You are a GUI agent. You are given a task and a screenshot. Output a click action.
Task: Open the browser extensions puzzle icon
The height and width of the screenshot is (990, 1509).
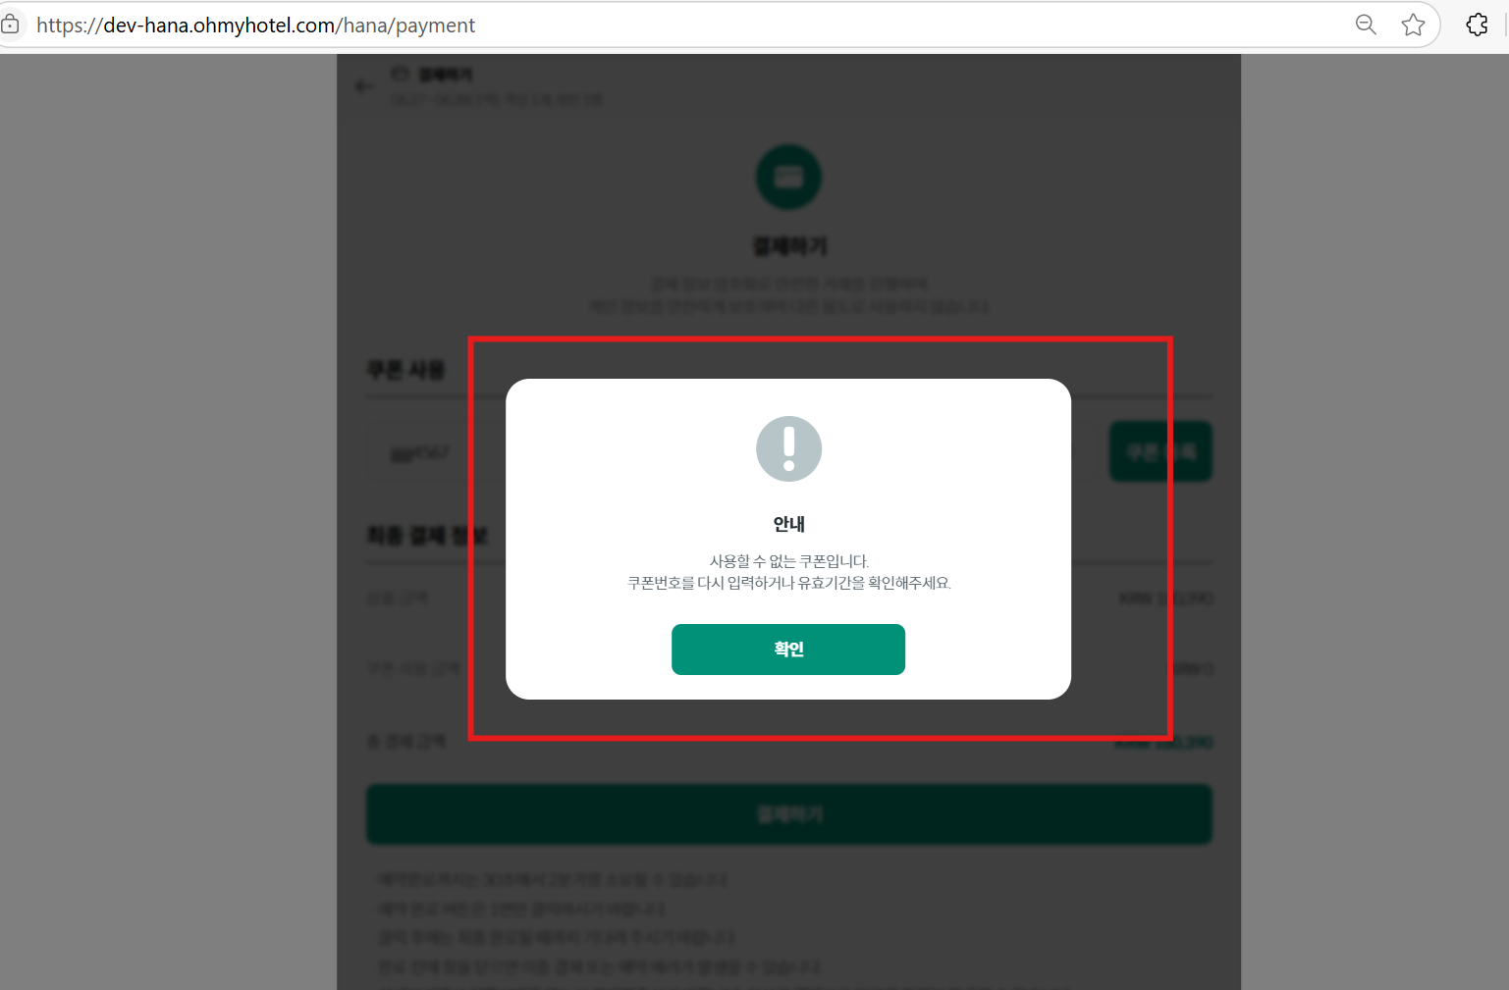click(x=1477, y=25)
